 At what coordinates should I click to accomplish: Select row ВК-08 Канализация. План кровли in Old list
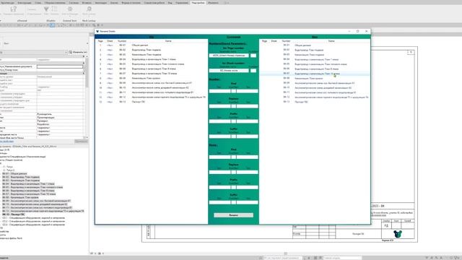[x=152, y=79]
